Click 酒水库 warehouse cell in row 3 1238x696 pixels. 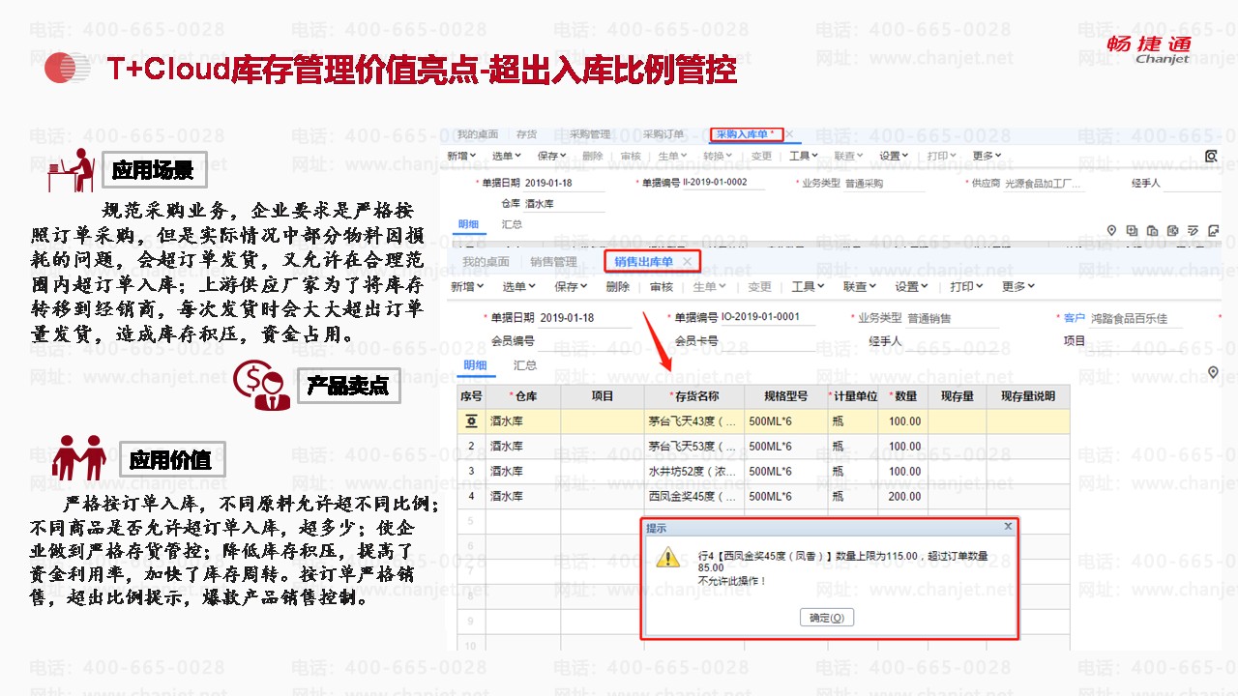pyautogui.click(x=523, y=472)
